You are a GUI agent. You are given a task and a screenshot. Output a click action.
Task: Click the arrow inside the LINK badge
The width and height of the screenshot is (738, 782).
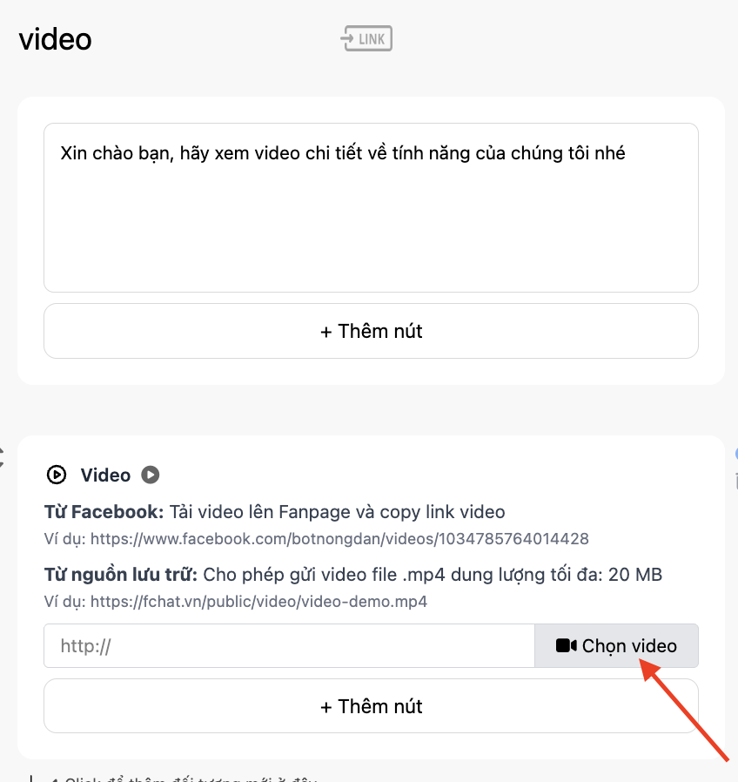pos(348,38)
